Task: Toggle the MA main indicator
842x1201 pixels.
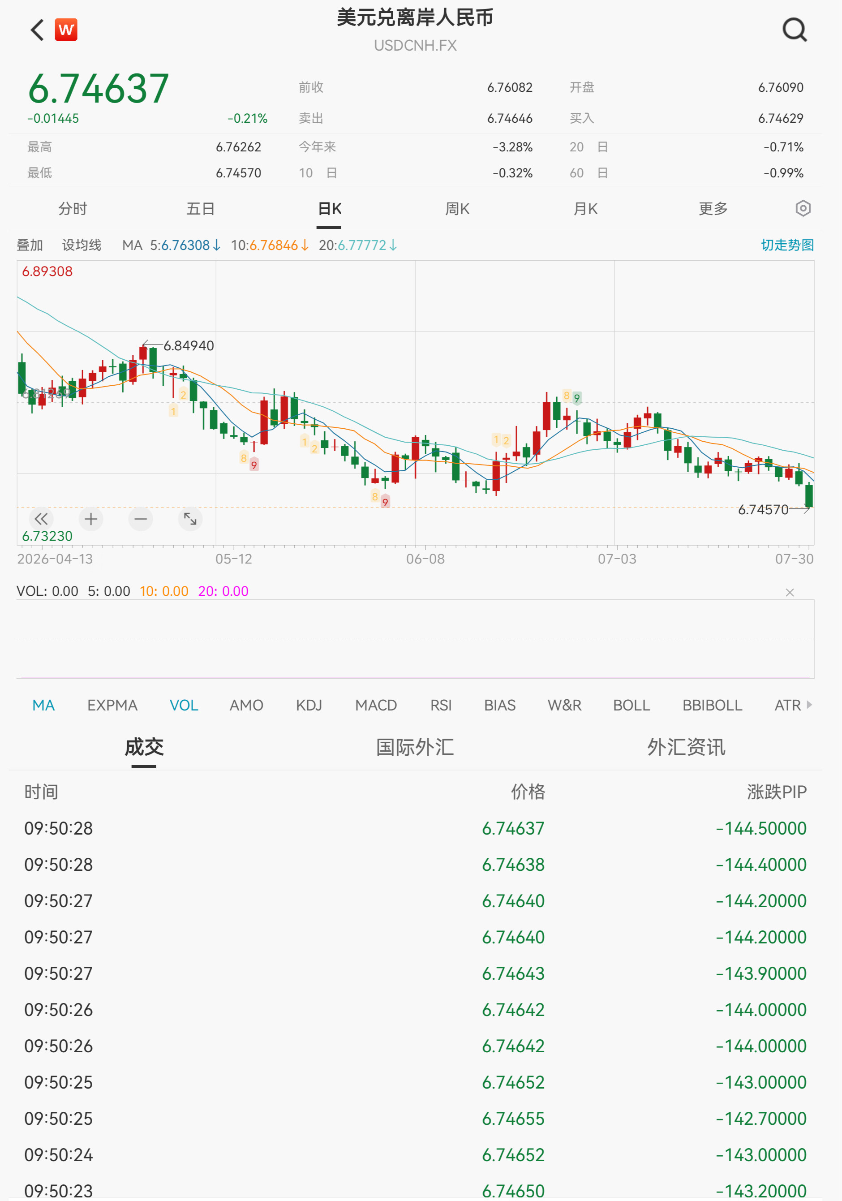Action: (43, 705)
